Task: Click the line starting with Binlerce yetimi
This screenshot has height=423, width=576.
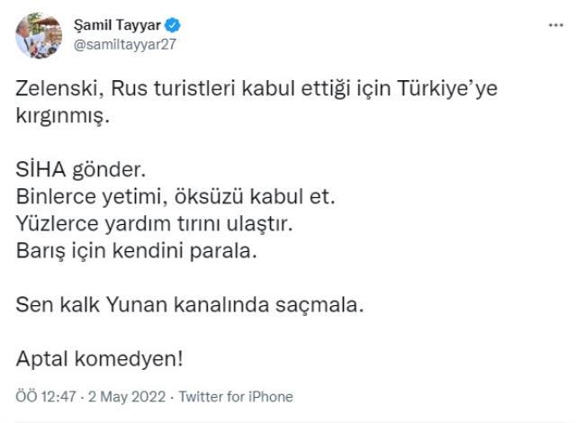Action: tap(169, 193)
